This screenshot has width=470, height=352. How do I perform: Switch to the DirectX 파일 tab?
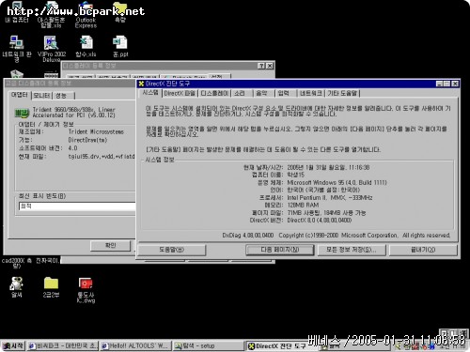(x=180, y=93)
